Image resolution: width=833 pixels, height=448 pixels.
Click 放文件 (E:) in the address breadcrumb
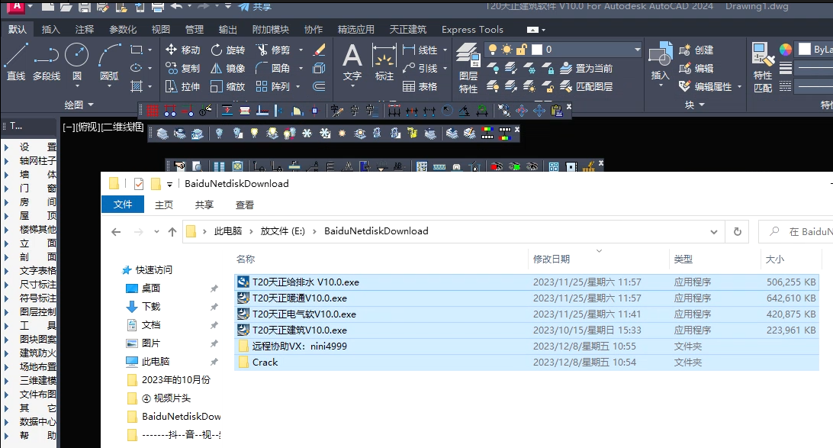point(282,231)
